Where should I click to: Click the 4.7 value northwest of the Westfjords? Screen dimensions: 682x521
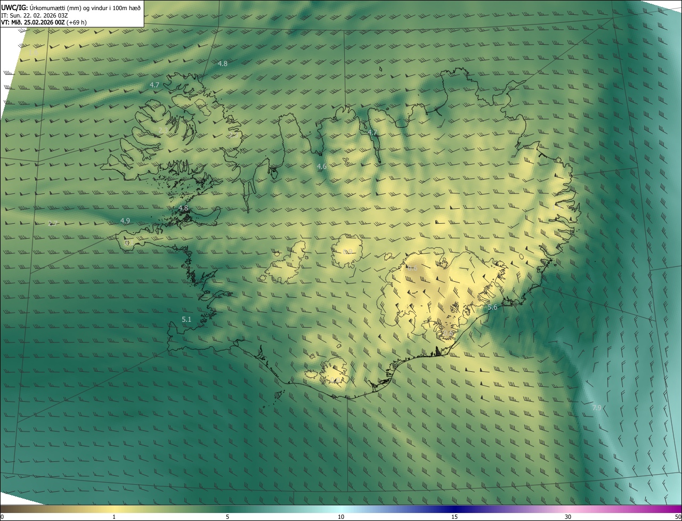coord(155,85)
